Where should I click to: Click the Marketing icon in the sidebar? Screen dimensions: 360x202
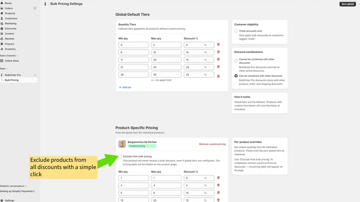click(x=2, y=23)
